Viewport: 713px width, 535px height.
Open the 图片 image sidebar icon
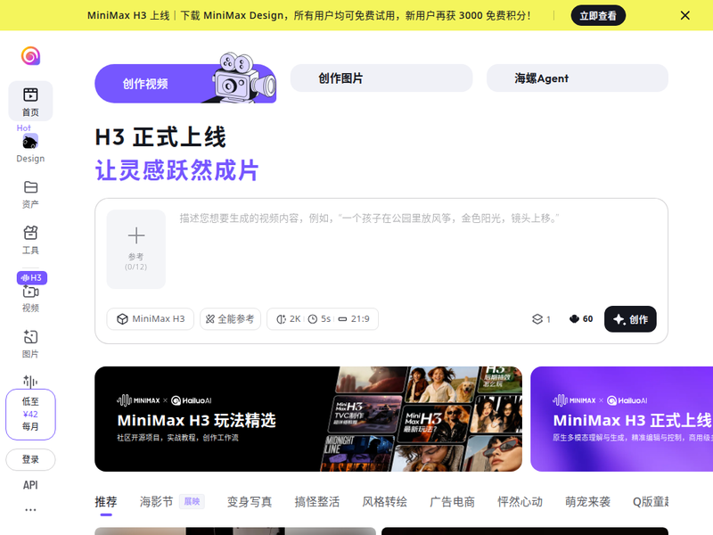pos(30,337)
